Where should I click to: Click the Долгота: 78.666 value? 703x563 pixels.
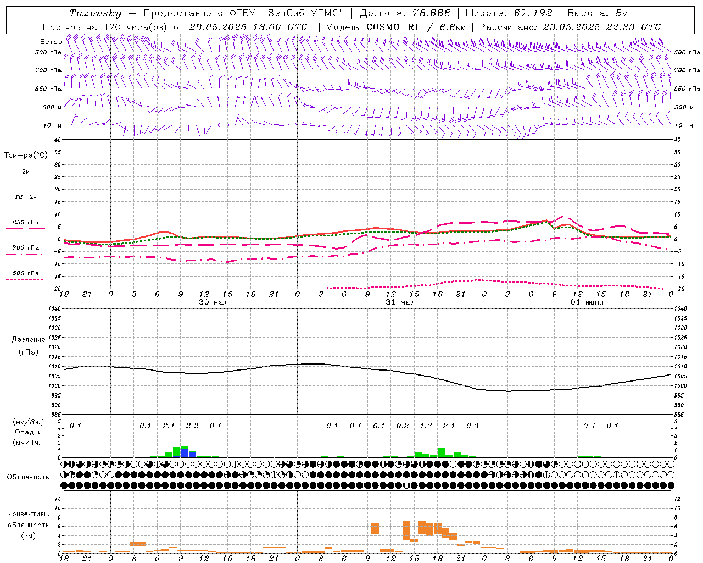tap(405, 13)
